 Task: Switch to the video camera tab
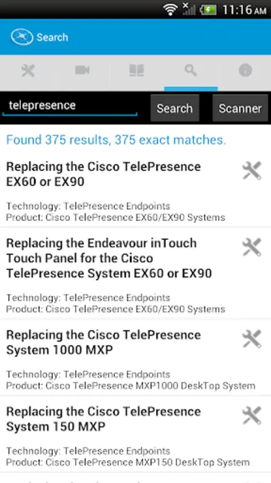(x=82, y=70)
